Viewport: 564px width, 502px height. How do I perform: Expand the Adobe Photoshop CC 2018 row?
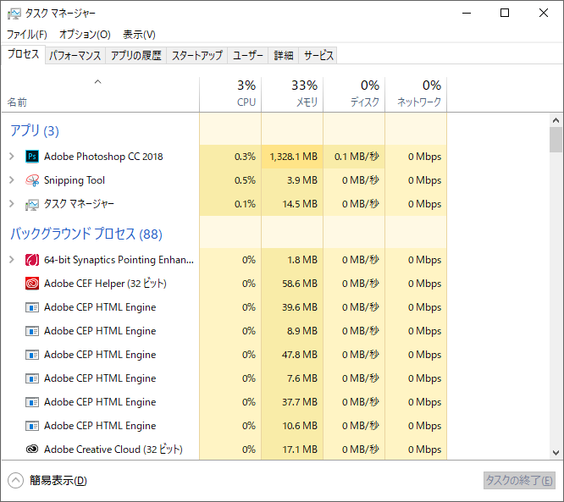coord(12,157)
